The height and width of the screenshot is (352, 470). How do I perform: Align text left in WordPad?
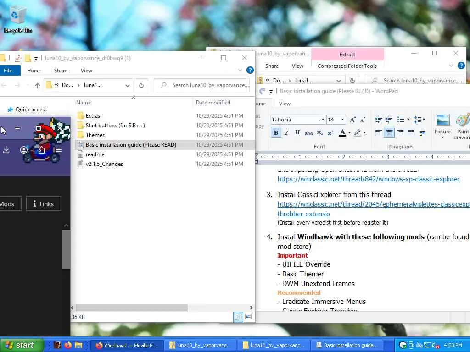(379, 132)
